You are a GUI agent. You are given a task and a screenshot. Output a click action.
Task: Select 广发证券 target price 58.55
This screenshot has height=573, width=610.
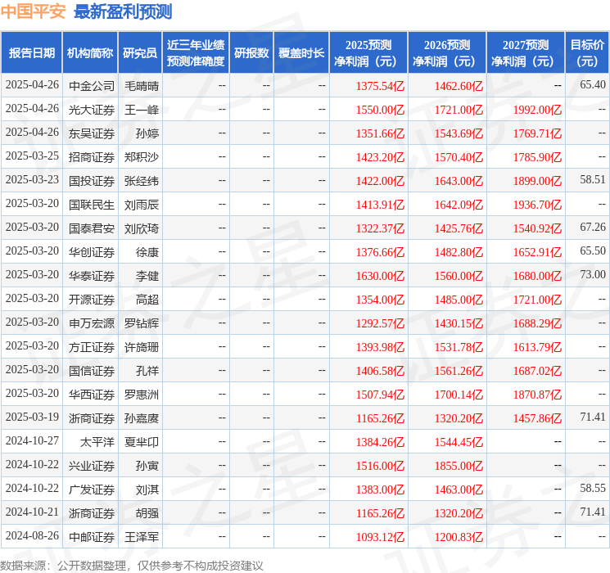coord(593,488)
